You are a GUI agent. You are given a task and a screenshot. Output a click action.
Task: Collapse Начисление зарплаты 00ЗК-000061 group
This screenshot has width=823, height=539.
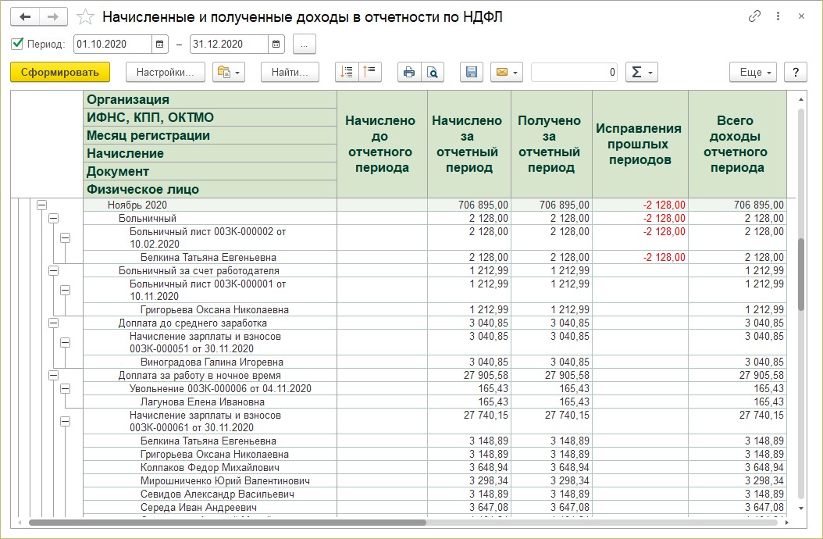tap(65, 421)
